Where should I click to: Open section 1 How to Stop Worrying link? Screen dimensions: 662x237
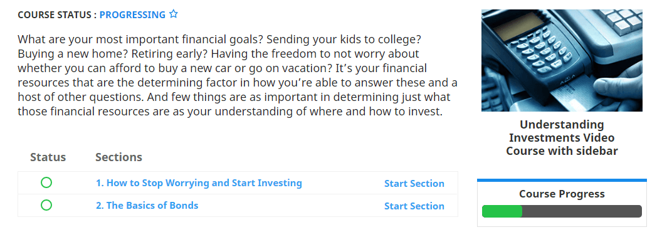(x=199, y=183)
